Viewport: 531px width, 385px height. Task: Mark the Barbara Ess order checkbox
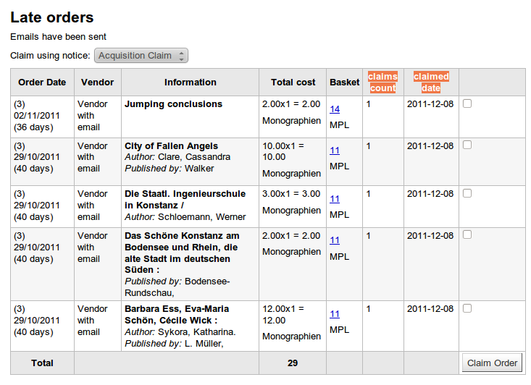(x=467, y=308)
